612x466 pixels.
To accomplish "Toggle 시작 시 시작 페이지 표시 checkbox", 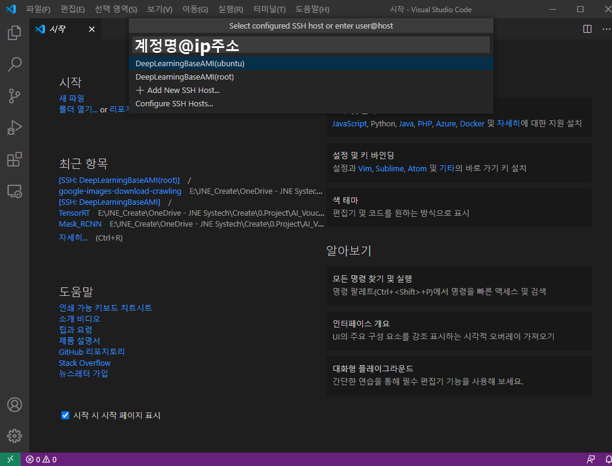I will 65,415.
